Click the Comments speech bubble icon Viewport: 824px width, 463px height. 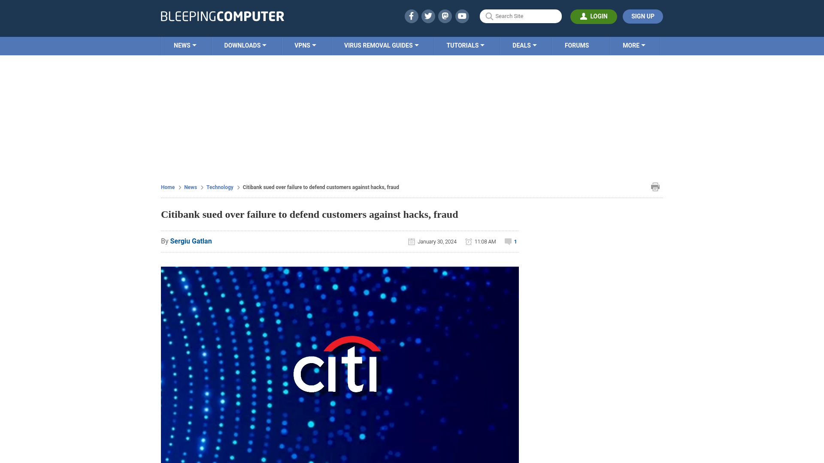pos(508,241)
